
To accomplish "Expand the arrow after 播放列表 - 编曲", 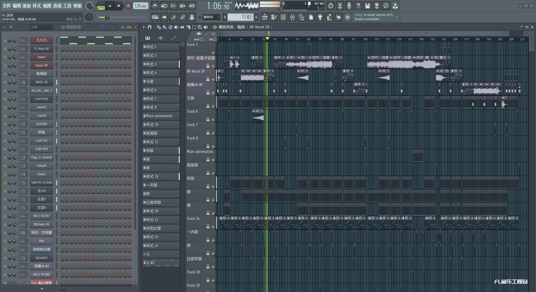I will pyautogui.click(x=247, y=27).
